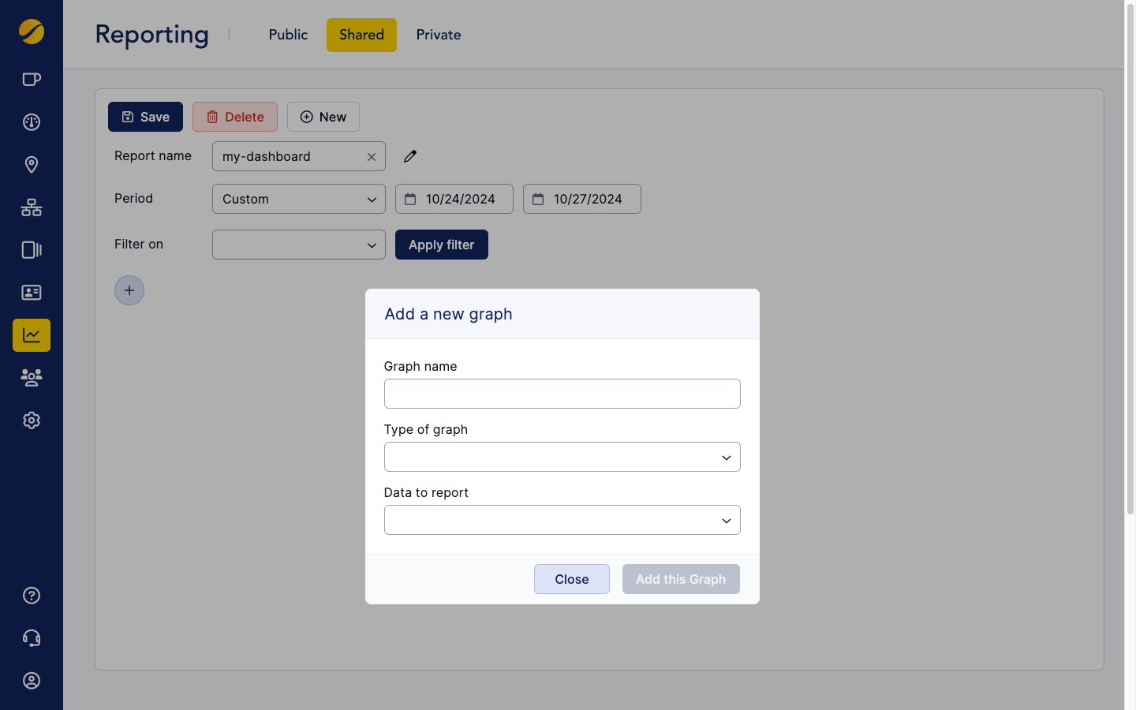
Task: Switch to the Public reports tab
Action: (287, 35)
